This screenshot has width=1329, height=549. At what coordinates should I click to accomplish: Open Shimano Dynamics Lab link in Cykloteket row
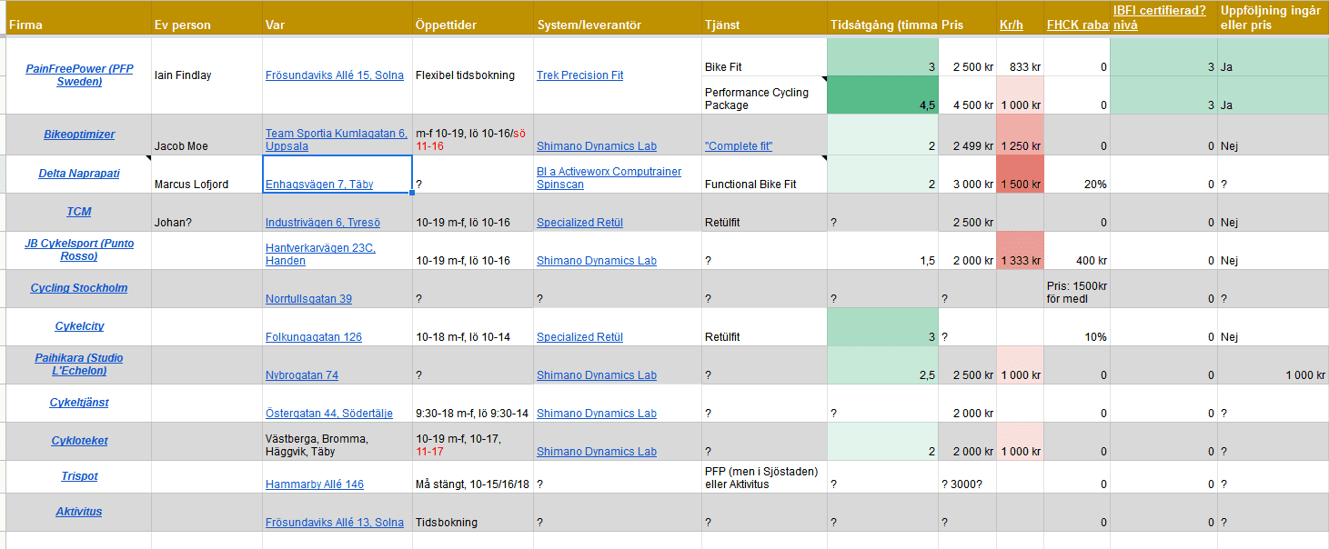(x=597, y=452)
